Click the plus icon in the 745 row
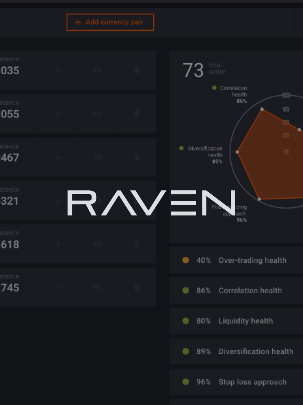Image resolution: width=303 pixels, height=405 pixels. (58, 287)
